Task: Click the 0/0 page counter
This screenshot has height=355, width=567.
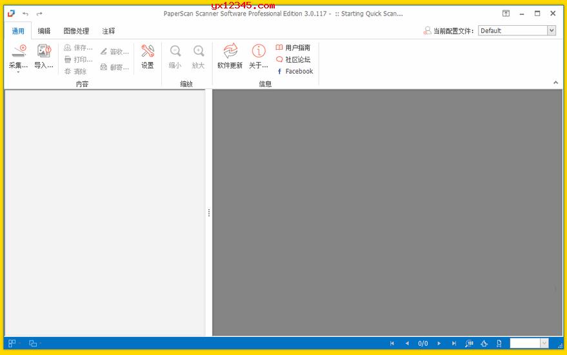Action: pyautogui.click(x=423, y=343)
